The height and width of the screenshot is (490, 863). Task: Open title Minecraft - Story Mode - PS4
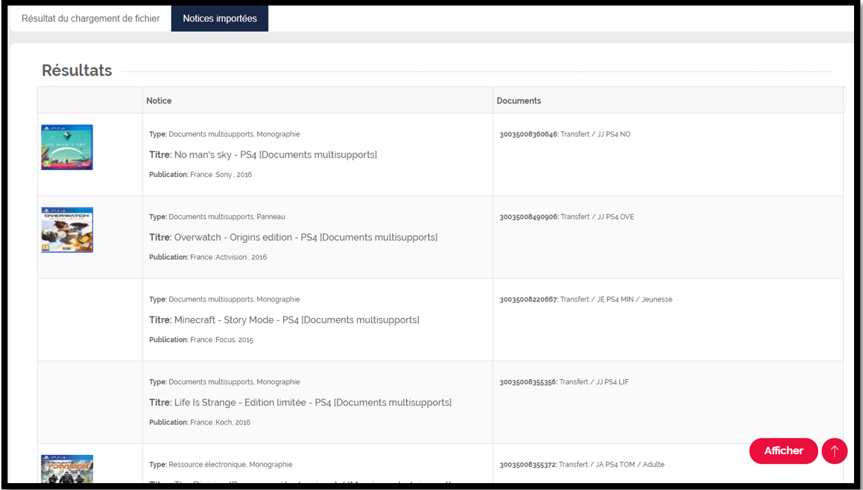coord(284,320)
